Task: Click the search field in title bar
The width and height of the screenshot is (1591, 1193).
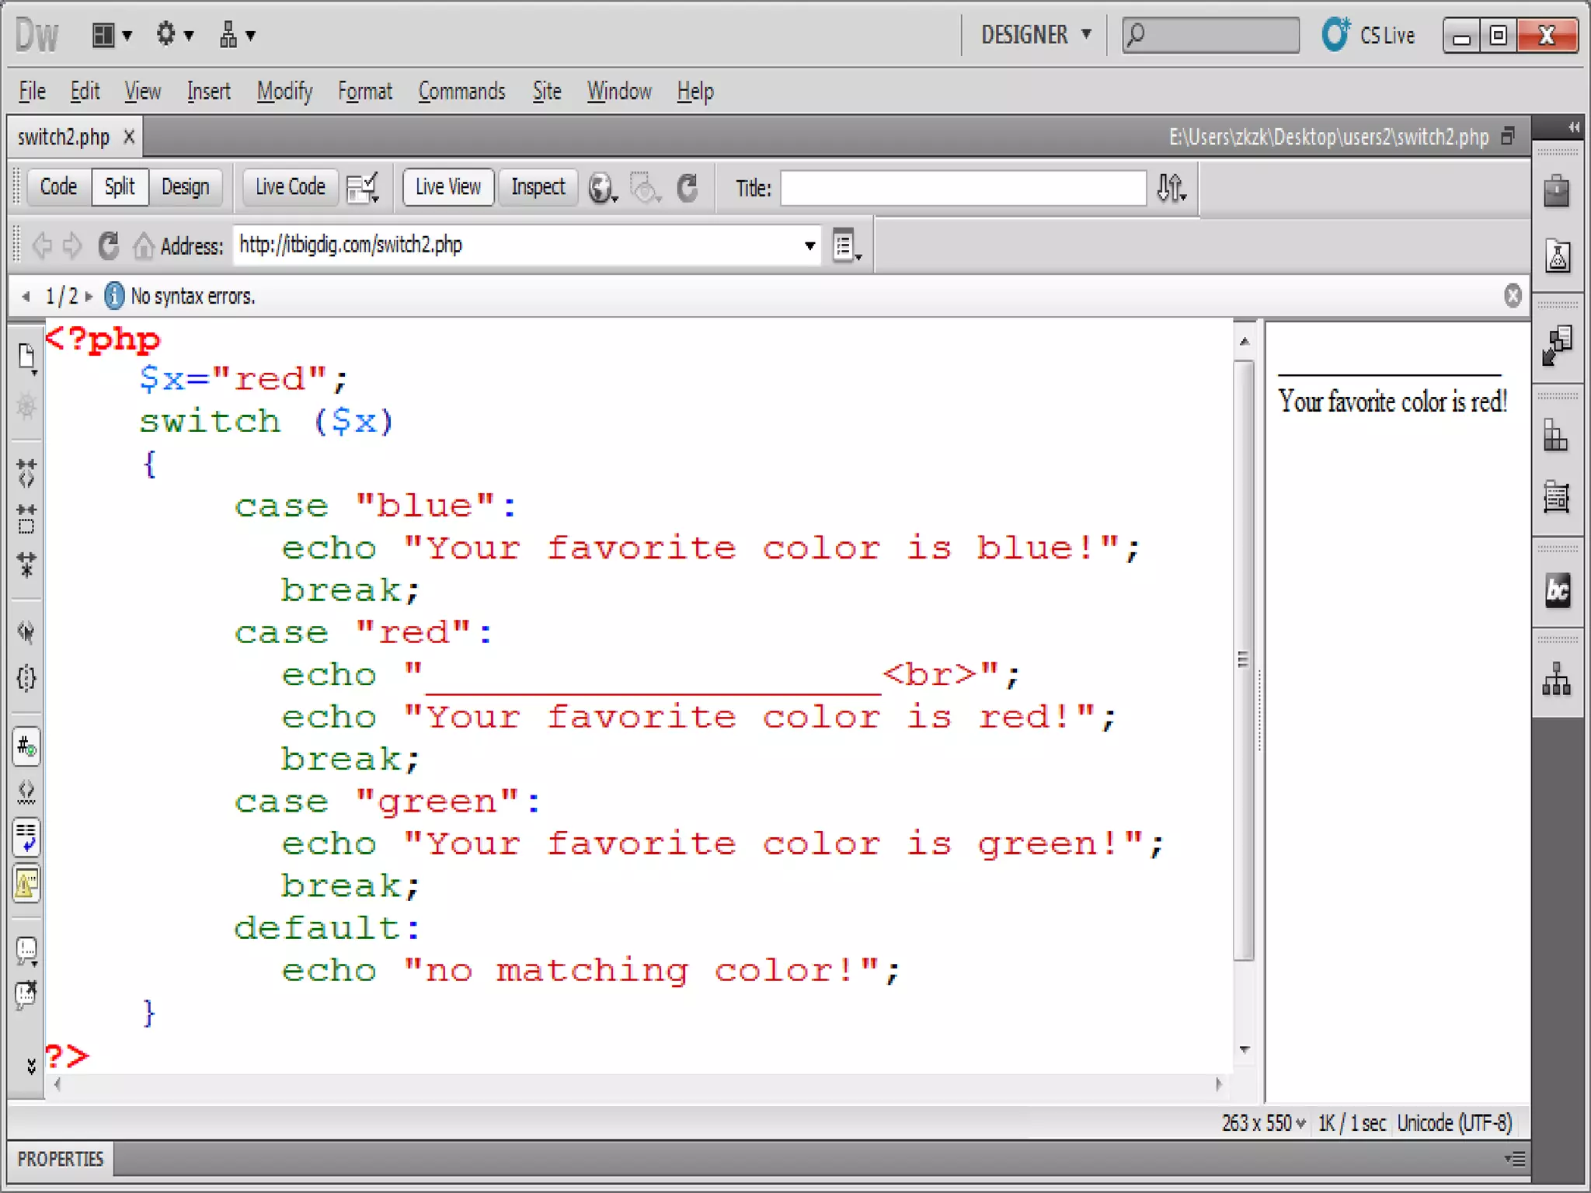Action: [1210, 35]
